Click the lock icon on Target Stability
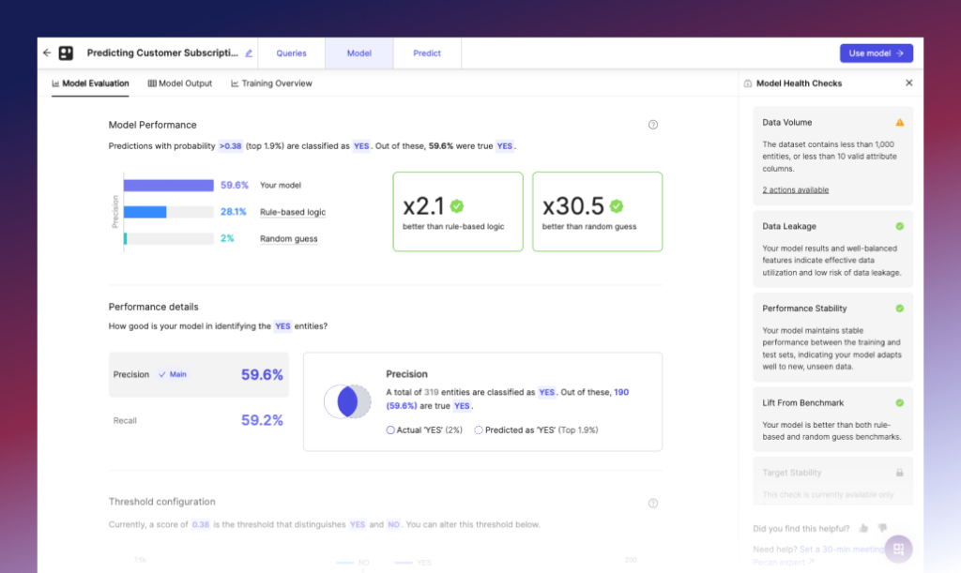Screen dimensions: 961x573 point(899,473)
